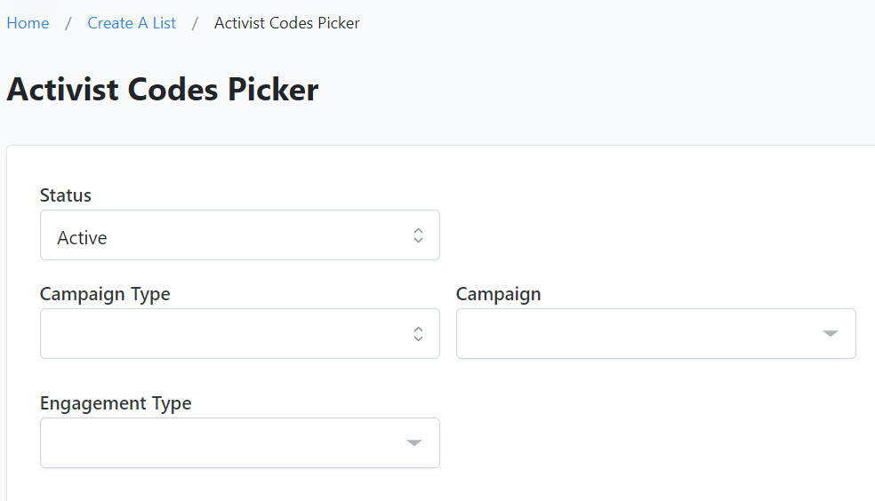This screenshot has width=875, height=501.
Task: Expand the Campaign caret arrow
Action: point(831,334)
